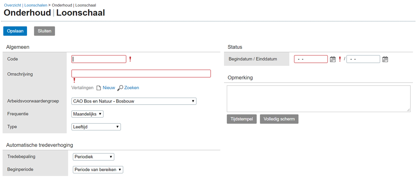Open the Begindatum calendar picker icon

coord(333,59)
